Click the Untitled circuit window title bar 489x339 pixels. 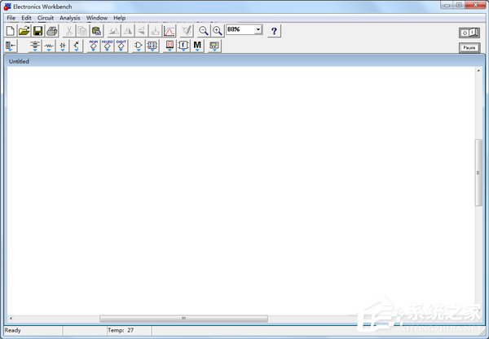244,61
